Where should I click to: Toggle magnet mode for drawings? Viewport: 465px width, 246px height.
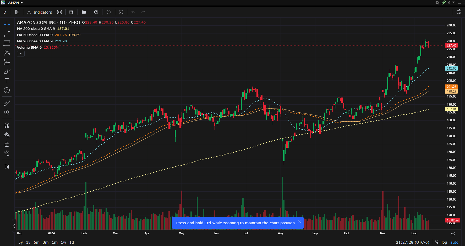tap(7, 125)
